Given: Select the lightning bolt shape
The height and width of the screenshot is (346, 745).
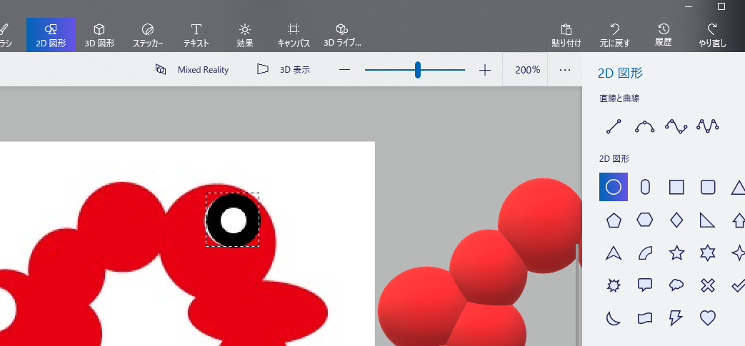Looking at the screenshot, I should pos(676,318).
